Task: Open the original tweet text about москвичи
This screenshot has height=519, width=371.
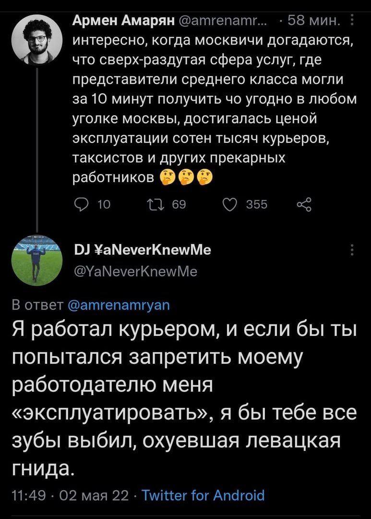Action: (215, 109)
